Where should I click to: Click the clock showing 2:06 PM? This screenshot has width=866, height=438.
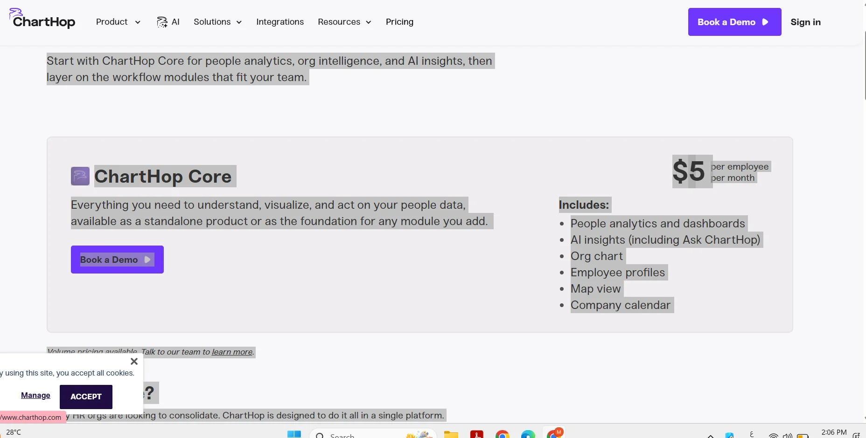[x=834, y=432]
